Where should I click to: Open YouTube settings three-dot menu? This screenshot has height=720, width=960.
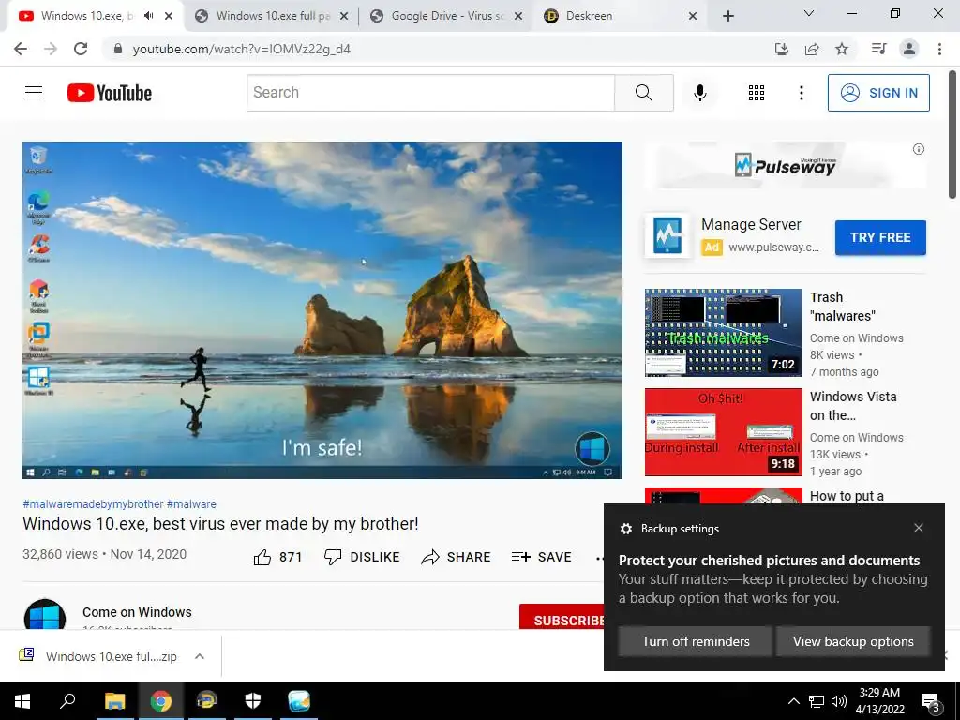(x=801, y=93)
